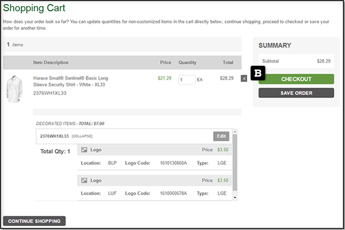The width and height of the screenshot is (345, 230).
Task: Click the green $21.29 item price
Action: (164, 78)
